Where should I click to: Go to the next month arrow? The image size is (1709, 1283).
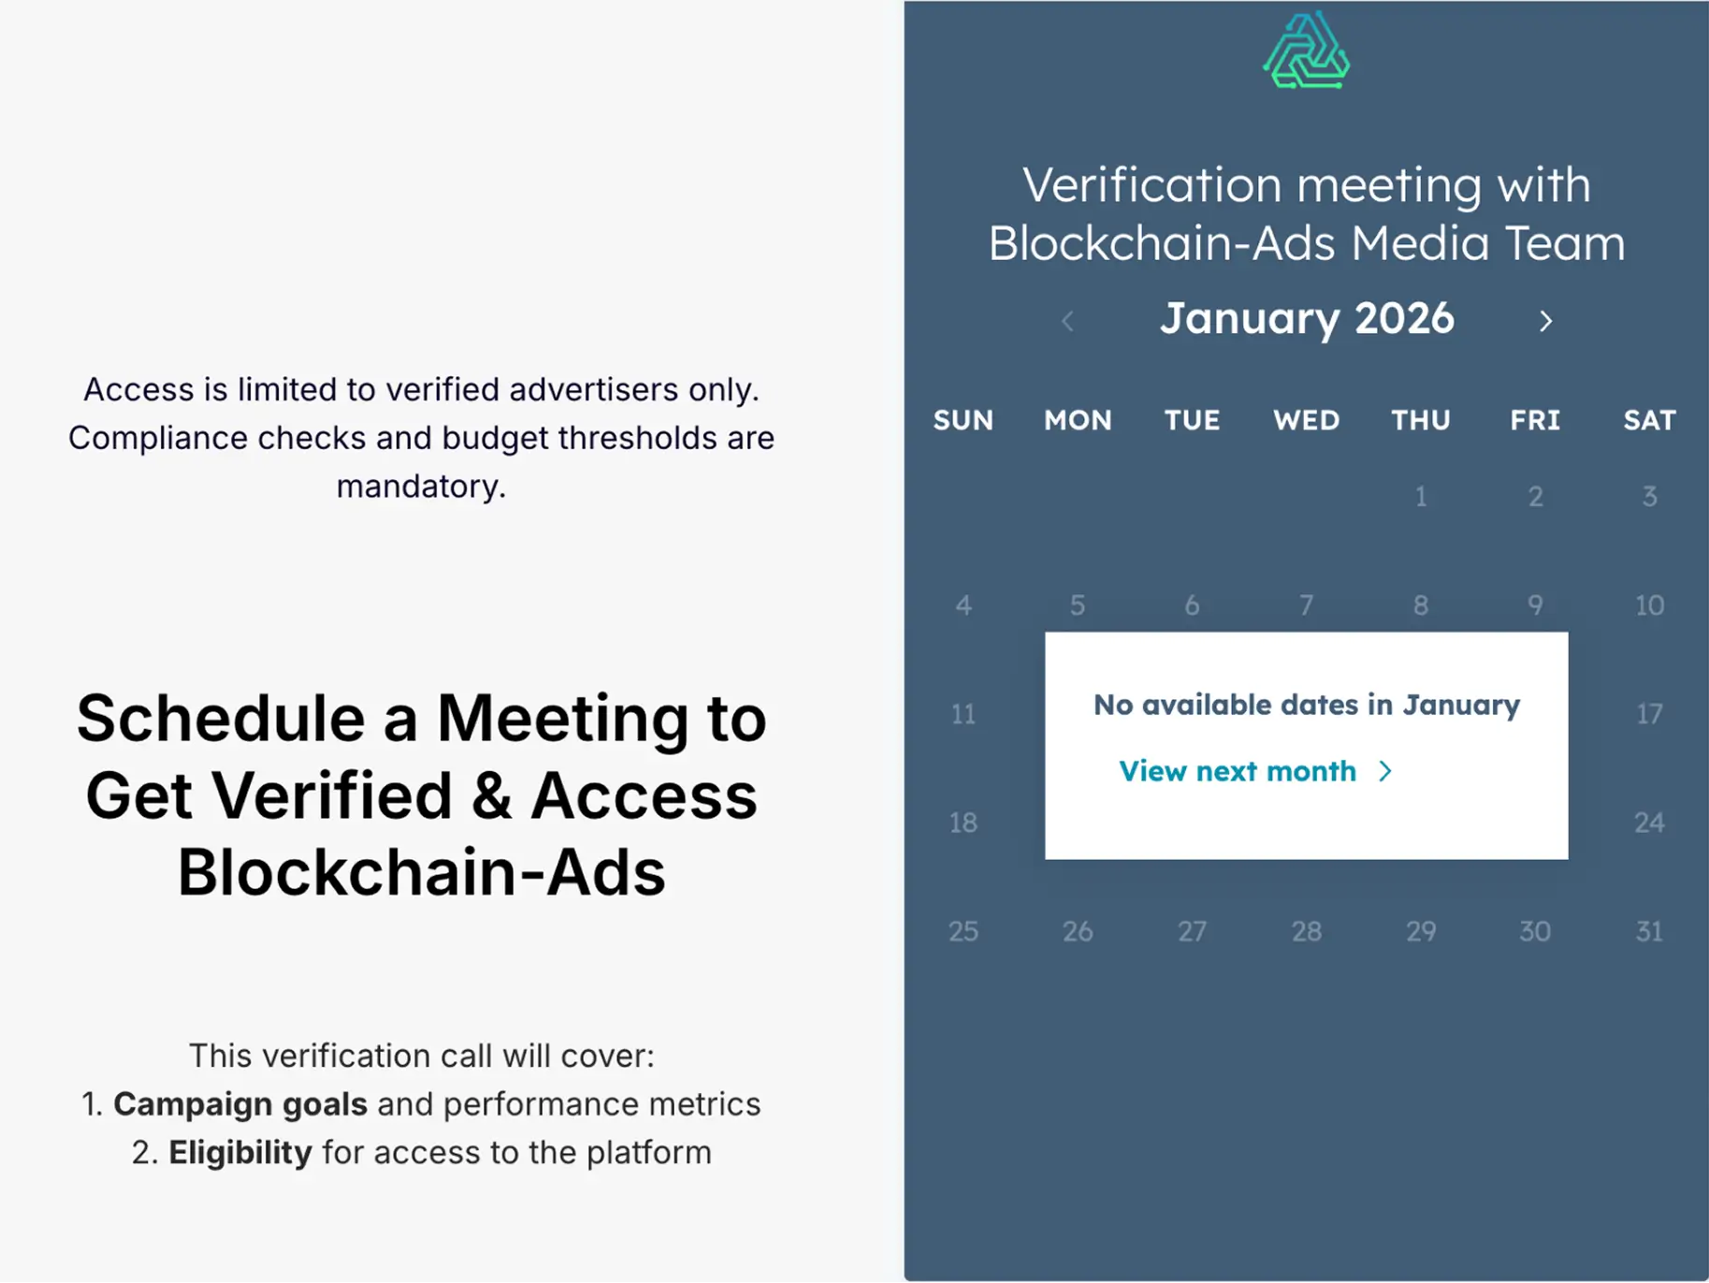[x=1545, y=321]
